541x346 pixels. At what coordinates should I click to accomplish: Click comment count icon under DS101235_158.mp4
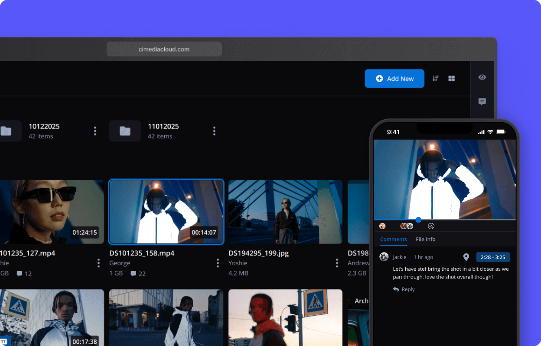coord(134,274)
